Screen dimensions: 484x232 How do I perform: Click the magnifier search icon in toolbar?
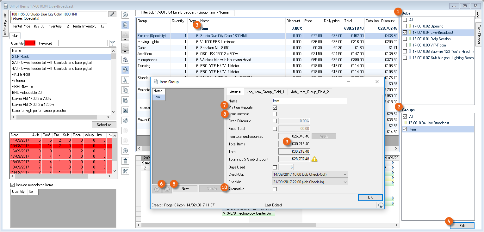click(125, 70)
